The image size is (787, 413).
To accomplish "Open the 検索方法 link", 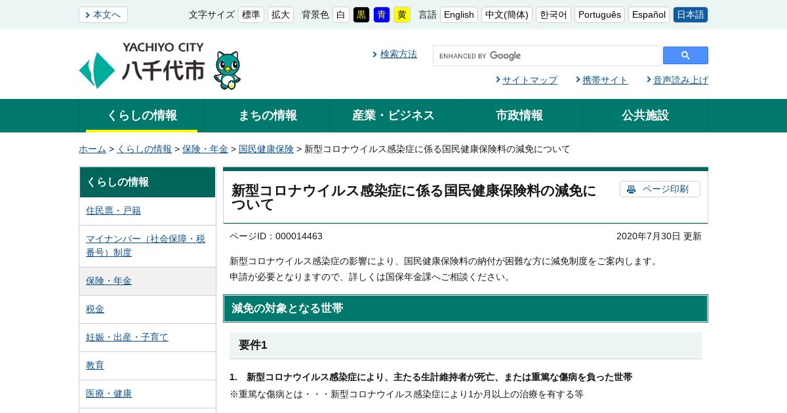I will point(399,54).
